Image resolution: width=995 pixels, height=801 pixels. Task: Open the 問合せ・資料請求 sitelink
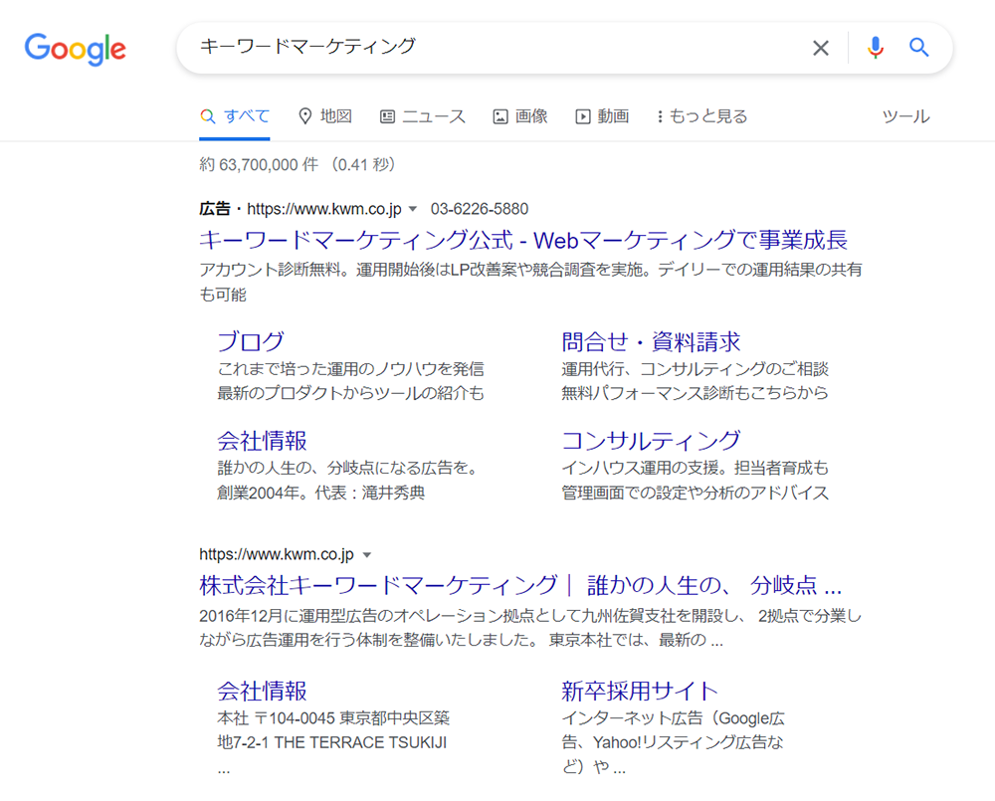click(x=651, y=341)
